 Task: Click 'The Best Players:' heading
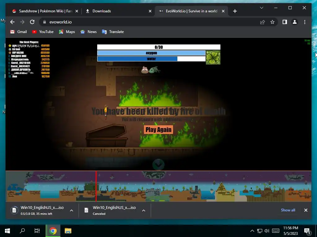click(x=29, y=42)
